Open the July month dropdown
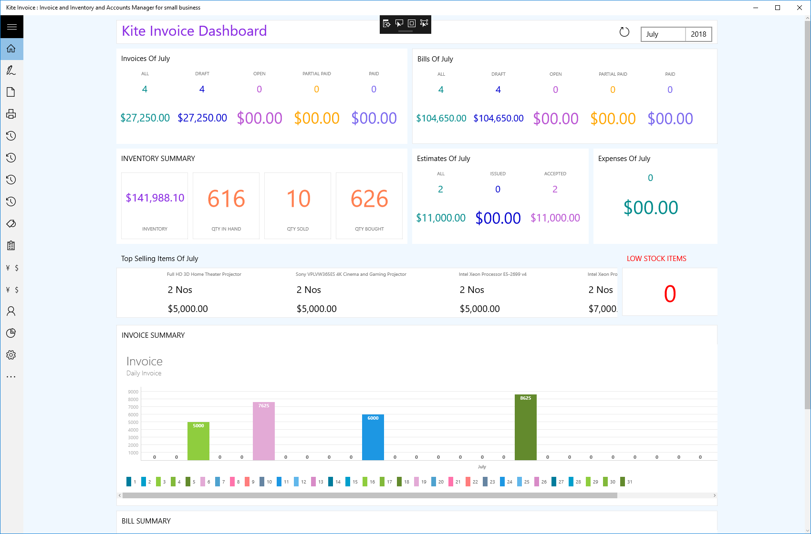 663,34
